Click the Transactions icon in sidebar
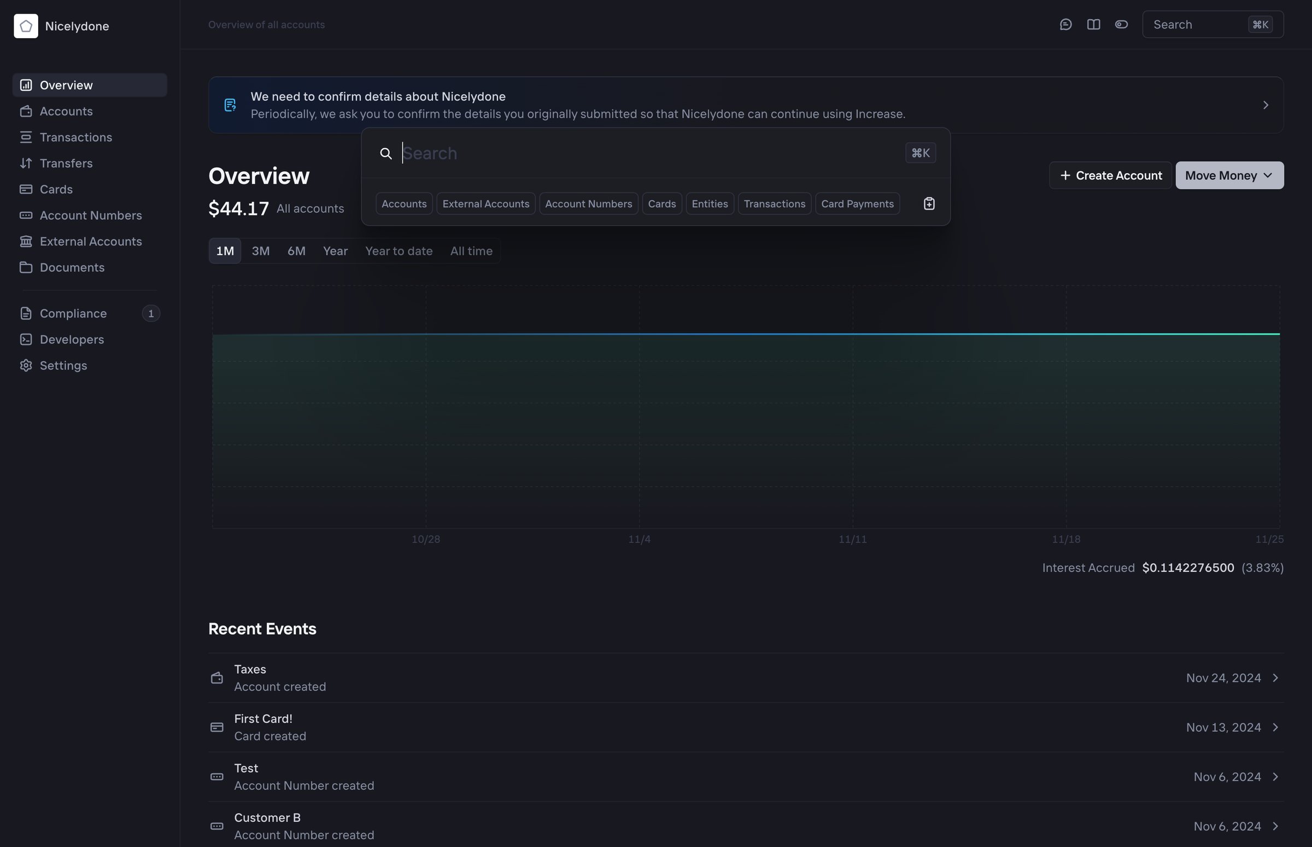 [26, 137]
